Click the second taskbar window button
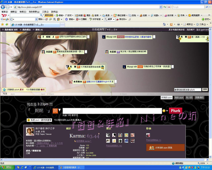 (x=72, y=168)
